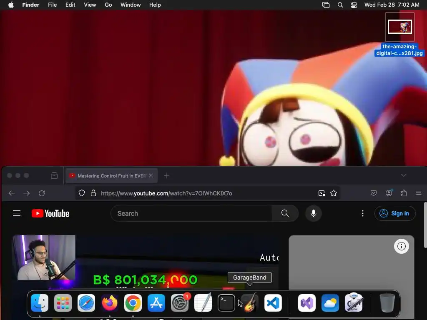Click the YouTube search magnifier button
This screenshot has height=320, width=427.
(x=285, y=213)
